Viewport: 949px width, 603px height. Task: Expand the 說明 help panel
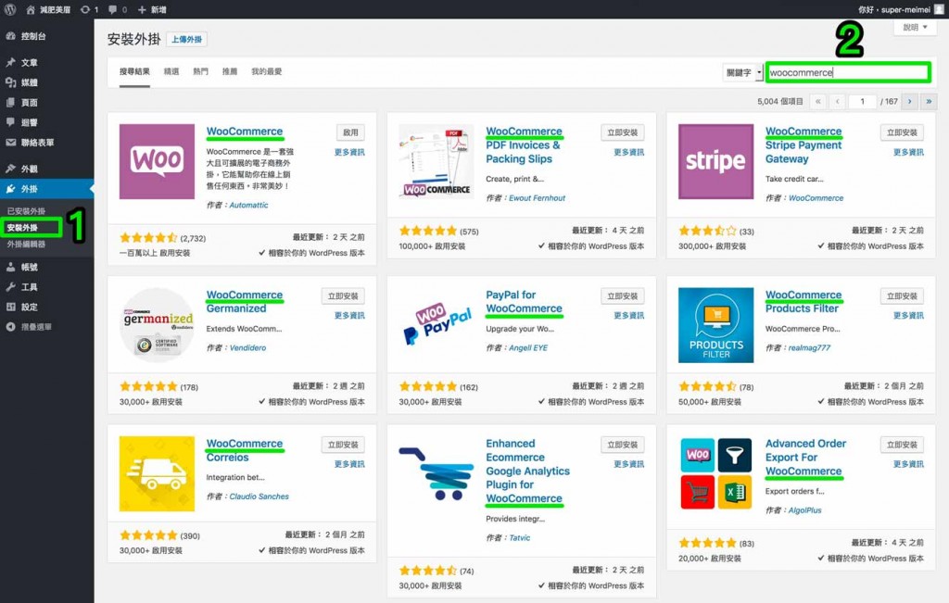coord(915,28)
